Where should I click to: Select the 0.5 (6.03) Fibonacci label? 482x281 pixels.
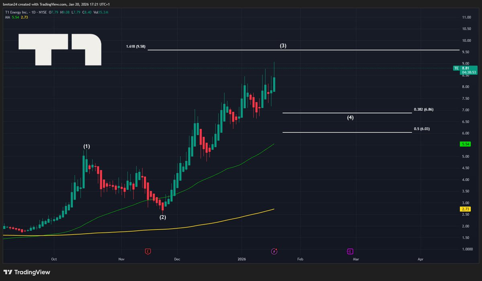coord(422,129)
